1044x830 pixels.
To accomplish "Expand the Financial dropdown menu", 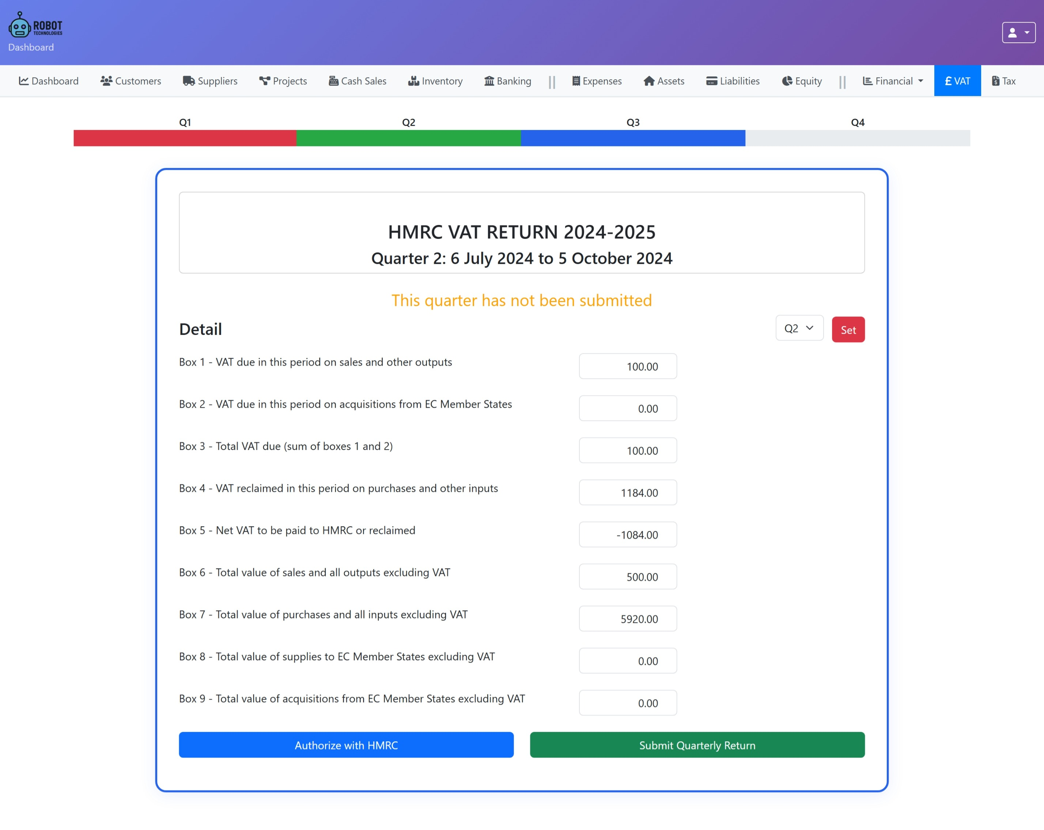I will (x=893, y=81).
